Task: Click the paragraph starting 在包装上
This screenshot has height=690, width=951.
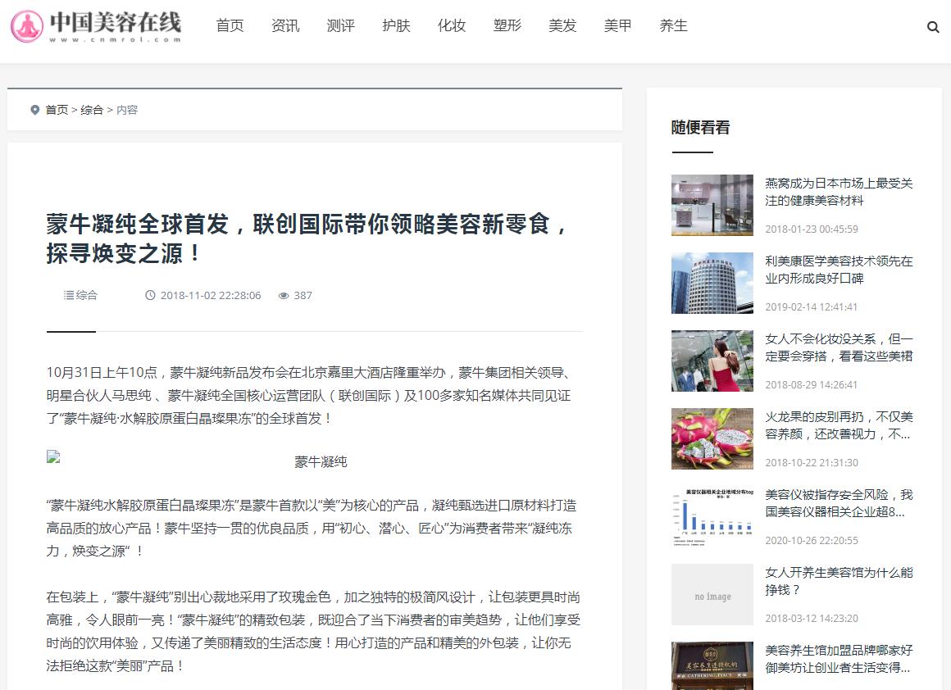Action: tap(313, 631)
